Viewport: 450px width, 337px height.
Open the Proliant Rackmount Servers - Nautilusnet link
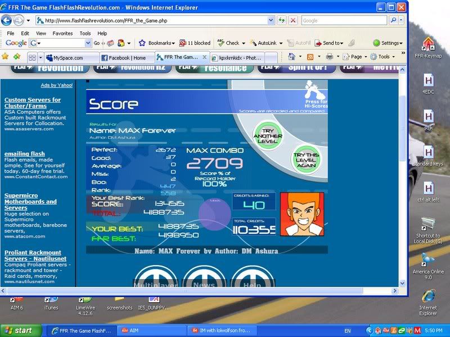tap(35, 256)
